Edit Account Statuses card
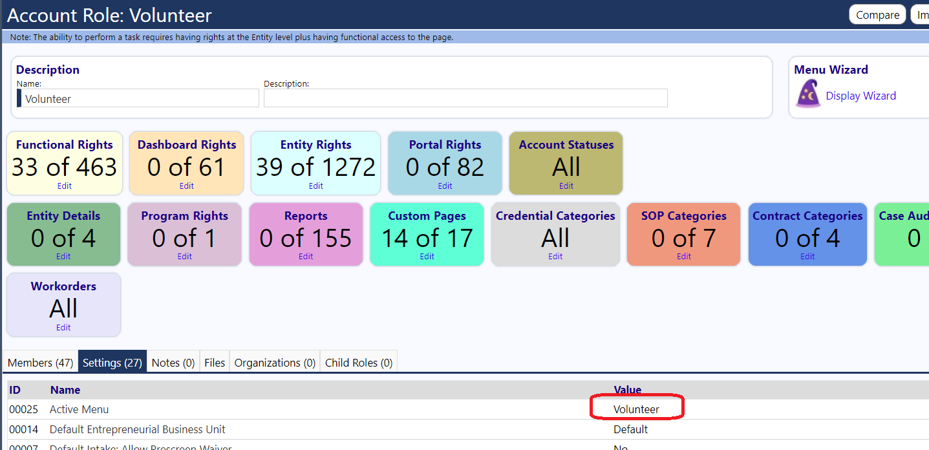The width and height of the screenshot is (929, 450). (566, 186)
